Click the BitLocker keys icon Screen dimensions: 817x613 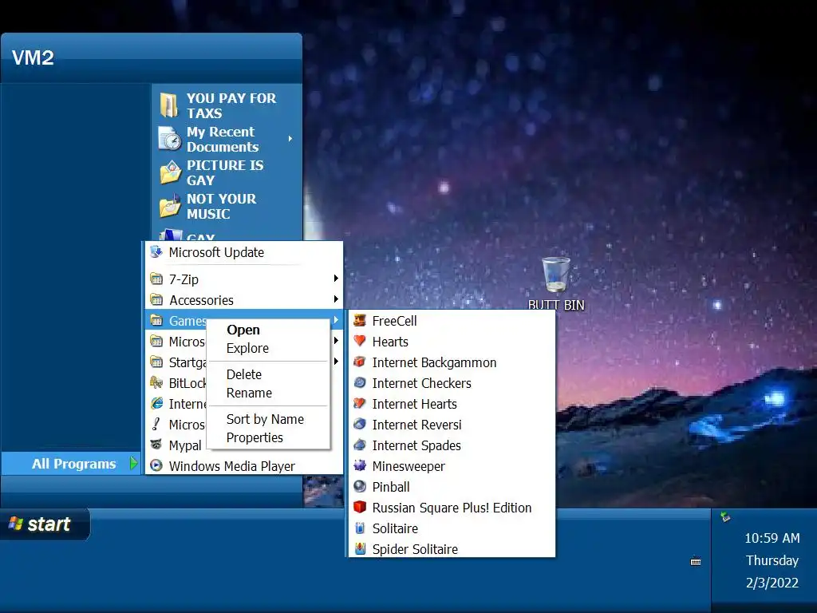click(x=156, y=383)
